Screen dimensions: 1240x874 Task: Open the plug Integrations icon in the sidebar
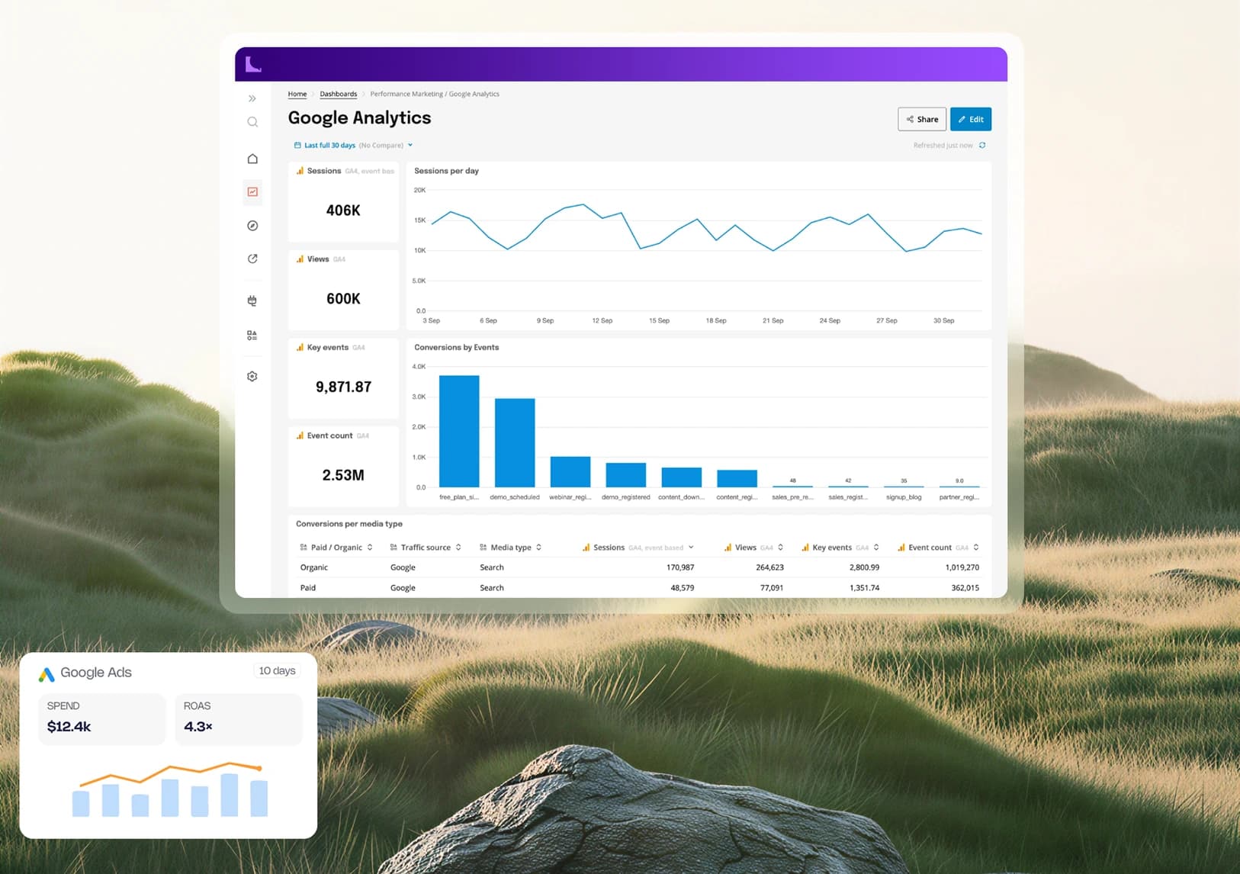(x=252, y=300)
